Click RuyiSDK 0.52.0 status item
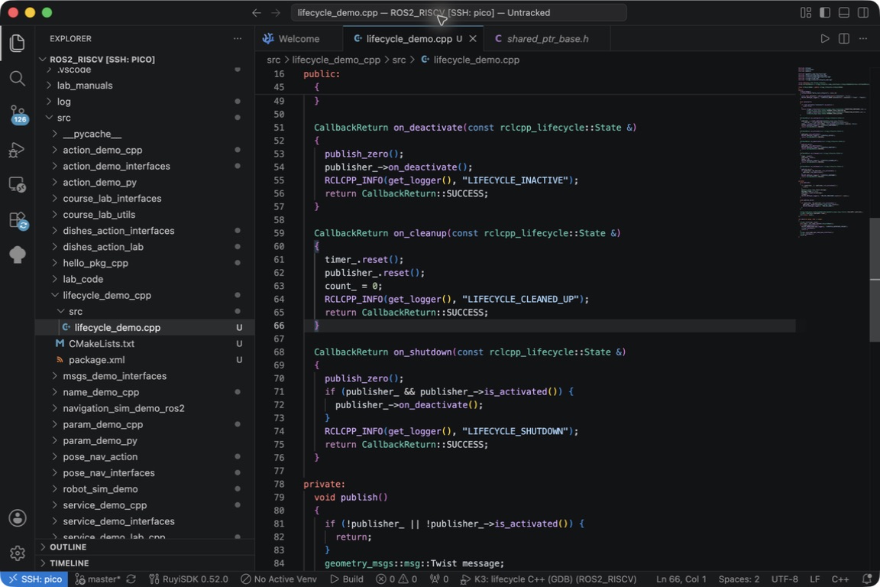 (189, 579)
